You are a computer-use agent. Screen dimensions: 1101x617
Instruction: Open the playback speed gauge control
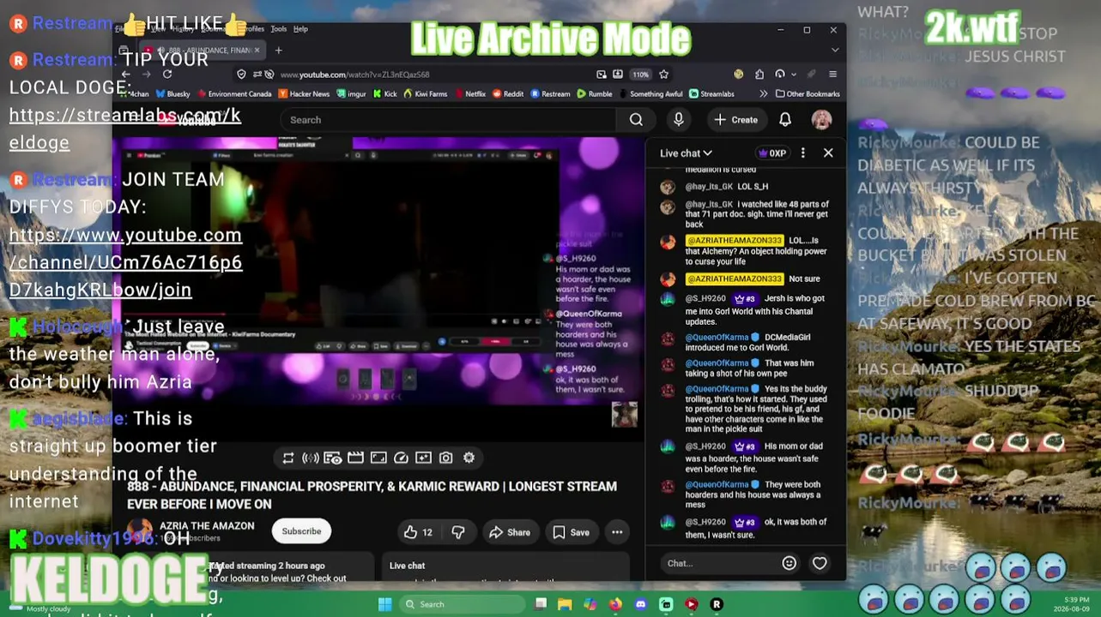[x=401, y=458]
